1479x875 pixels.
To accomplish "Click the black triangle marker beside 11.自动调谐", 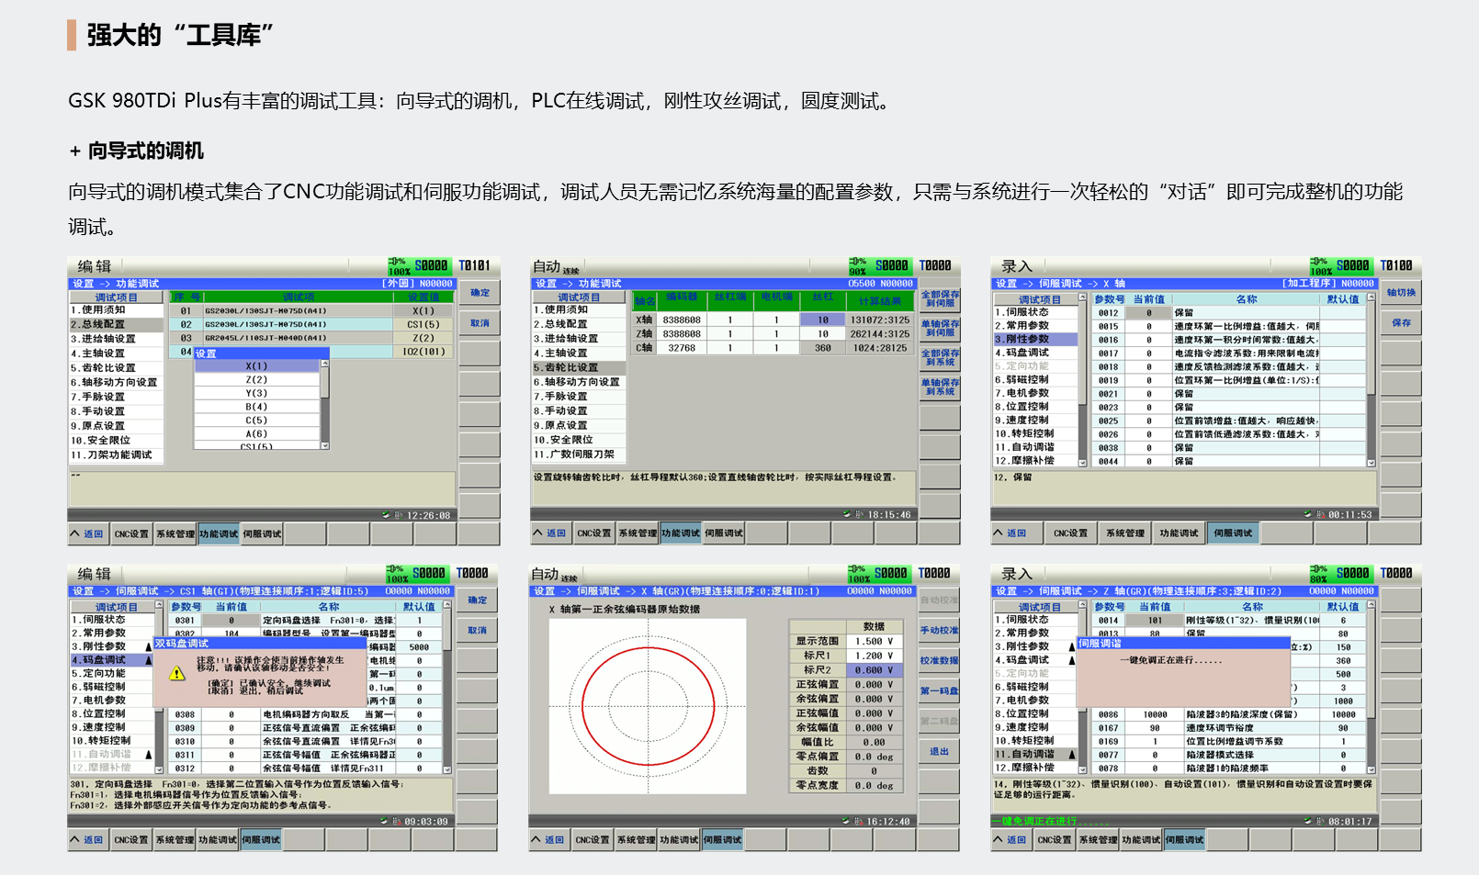I will [1071, 755].
